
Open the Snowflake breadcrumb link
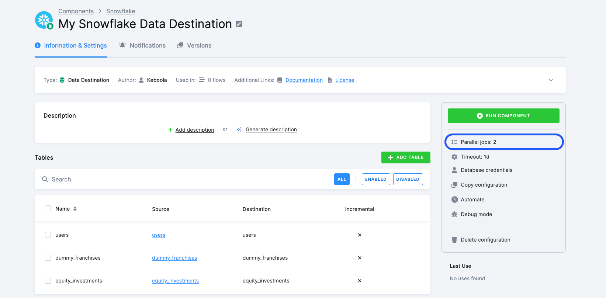121,11
